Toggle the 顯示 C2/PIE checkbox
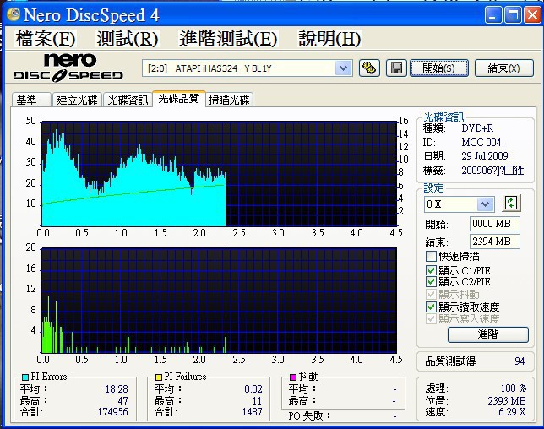The width and height of the screenshot is (544, 429). (x=431, y=281)
